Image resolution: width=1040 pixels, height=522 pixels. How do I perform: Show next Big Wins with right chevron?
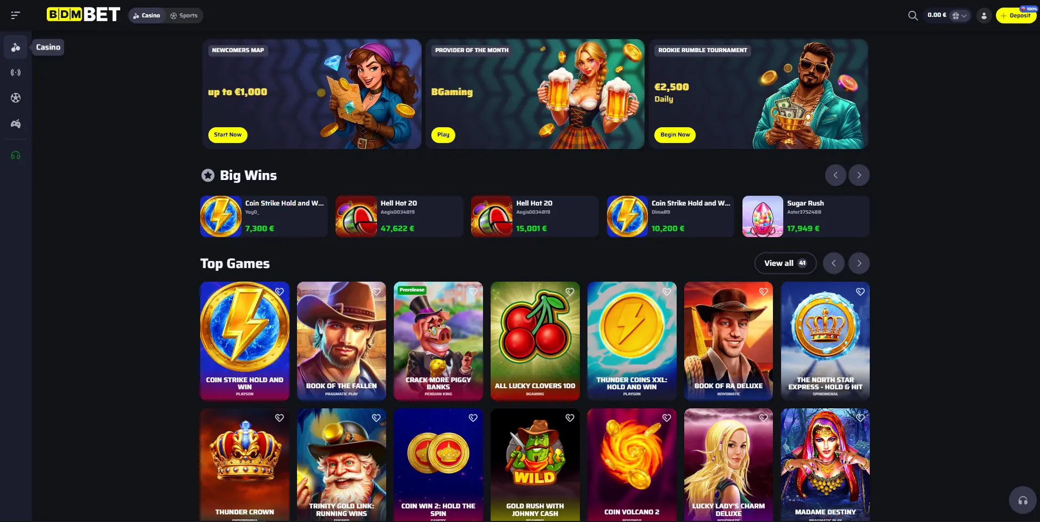(859, 175)
